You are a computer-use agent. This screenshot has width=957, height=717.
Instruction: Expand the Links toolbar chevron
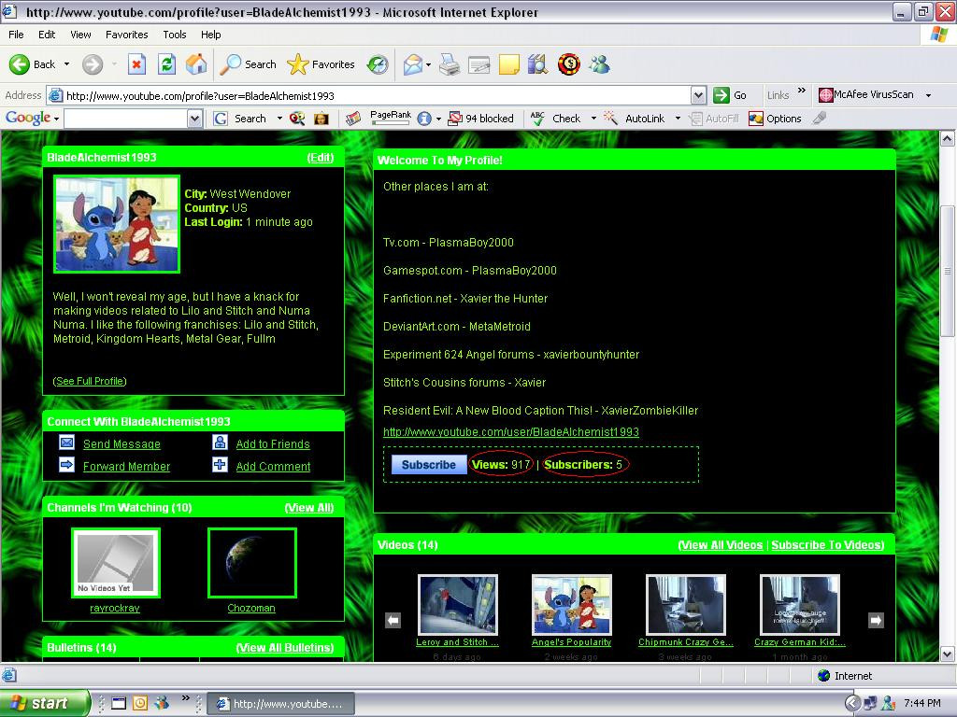pos(801,91)
